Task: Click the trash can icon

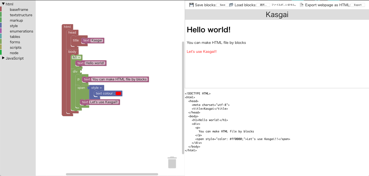Action: pyautogui.click(x=172, y=162)
